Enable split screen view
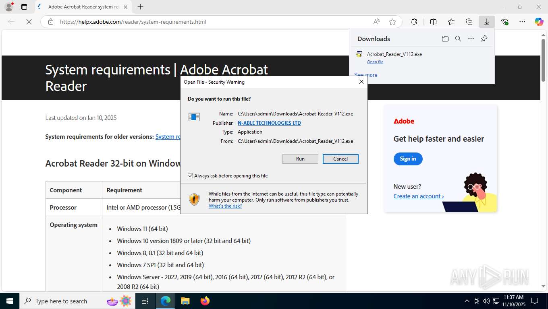Image resolution: width=548 pixels, height=309 pixels. point(433,22)
